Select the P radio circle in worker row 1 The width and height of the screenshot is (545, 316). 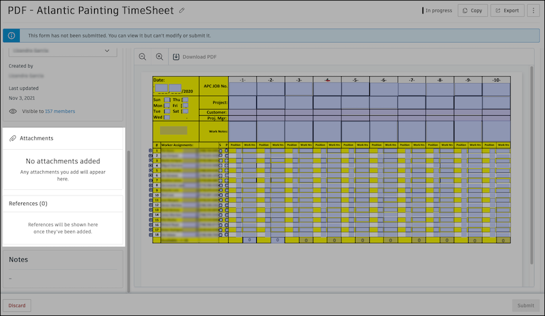click(x=227, y=151)
